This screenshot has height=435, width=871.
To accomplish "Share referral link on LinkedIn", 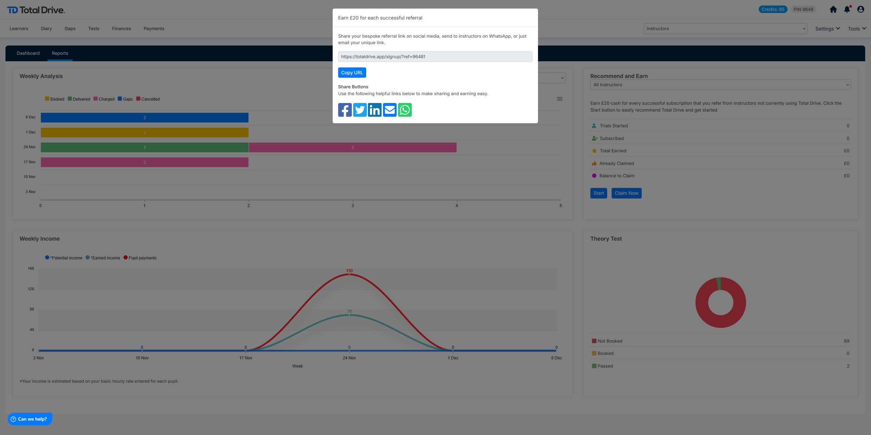I will tap(375, 110).
